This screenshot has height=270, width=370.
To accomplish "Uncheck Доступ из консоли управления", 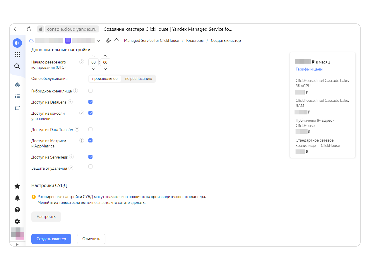I will click(x=90, y=113).
